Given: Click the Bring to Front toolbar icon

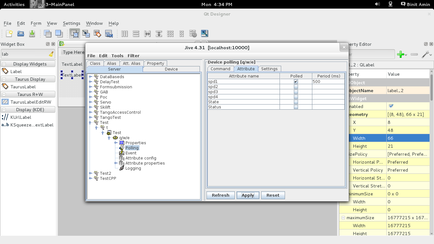Looking at the screenshot, I should click(59, 33).
